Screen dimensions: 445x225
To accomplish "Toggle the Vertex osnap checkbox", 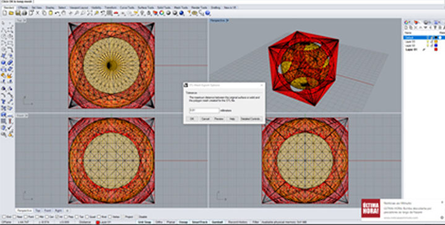I will (x=110, y=217).
